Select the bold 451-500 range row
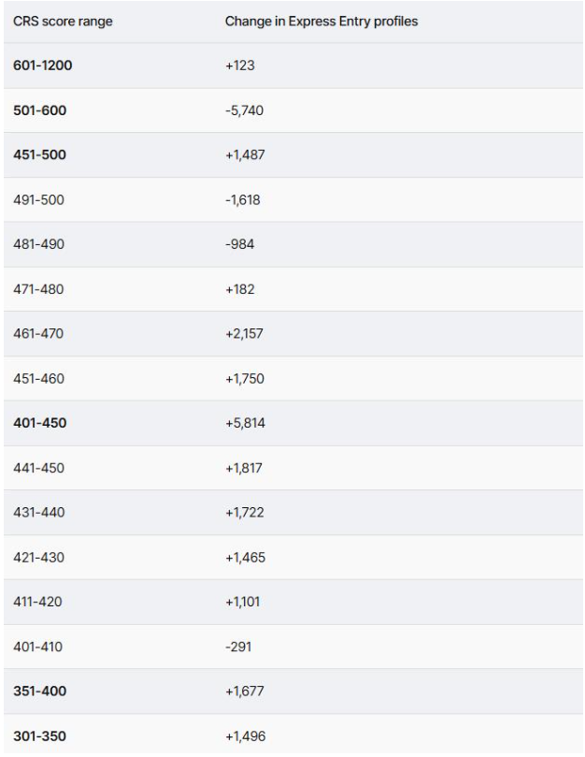This screenshot has height=757, width=585. (293, 155)
